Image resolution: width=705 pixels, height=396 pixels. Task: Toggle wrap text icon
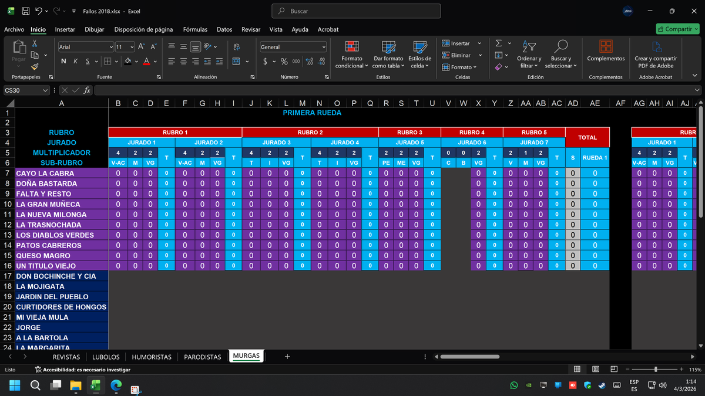[237, 46]
